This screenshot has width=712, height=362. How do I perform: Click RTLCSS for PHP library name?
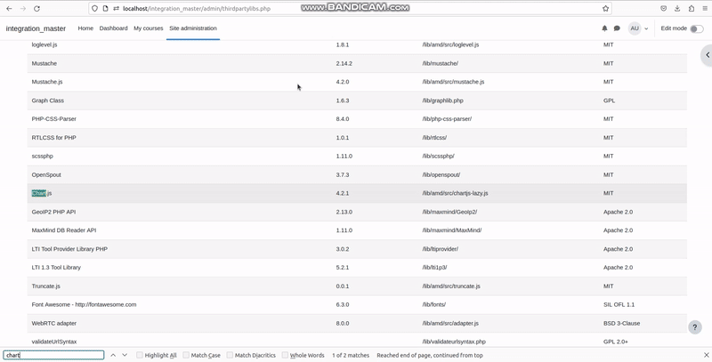click(54, 138)
